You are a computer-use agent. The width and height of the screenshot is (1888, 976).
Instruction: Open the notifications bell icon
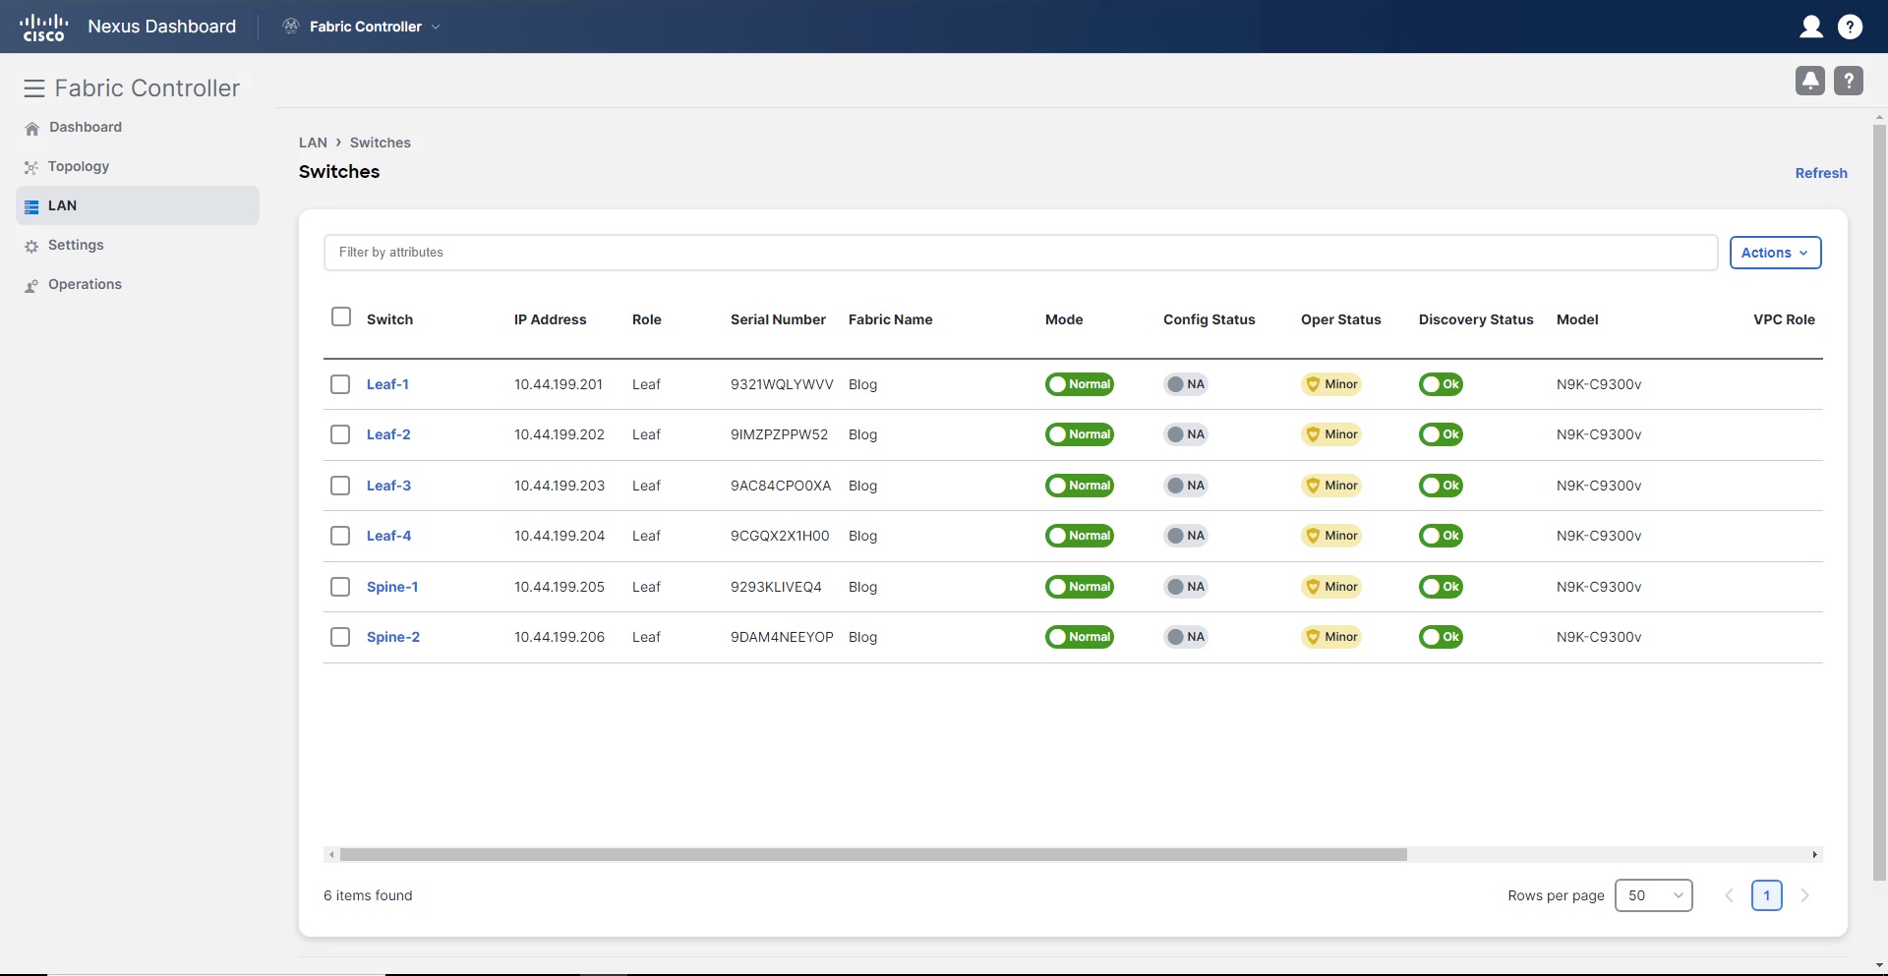tap(1809, 81)
